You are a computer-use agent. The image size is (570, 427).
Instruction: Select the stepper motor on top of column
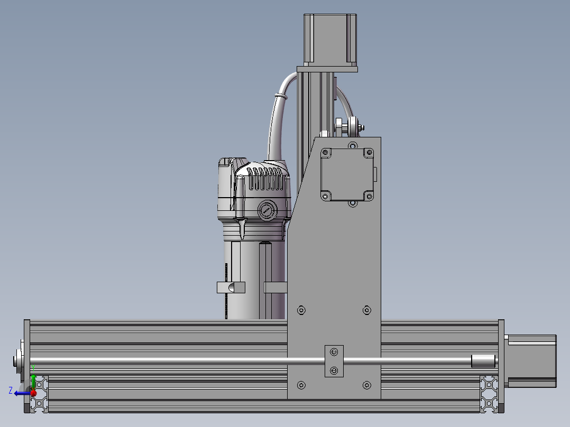tap(330, 40)
